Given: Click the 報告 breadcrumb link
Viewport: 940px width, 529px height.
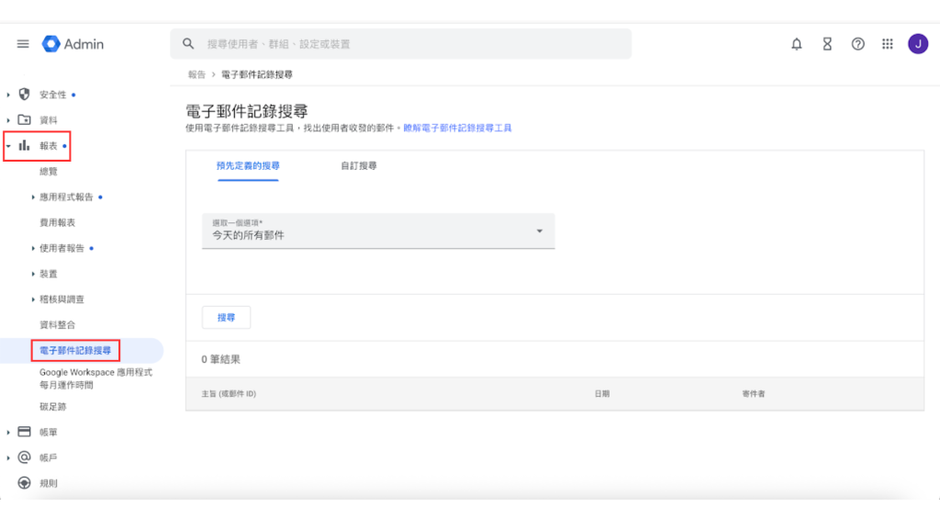Looking at the screenshot, I should tap(196, 74).
